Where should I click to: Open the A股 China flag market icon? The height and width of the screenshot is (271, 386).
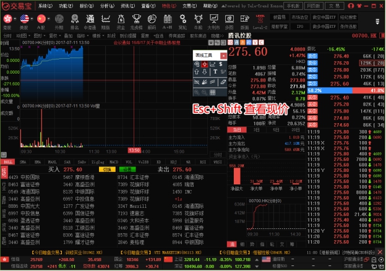pyautogui.click(x=41, y=19)
